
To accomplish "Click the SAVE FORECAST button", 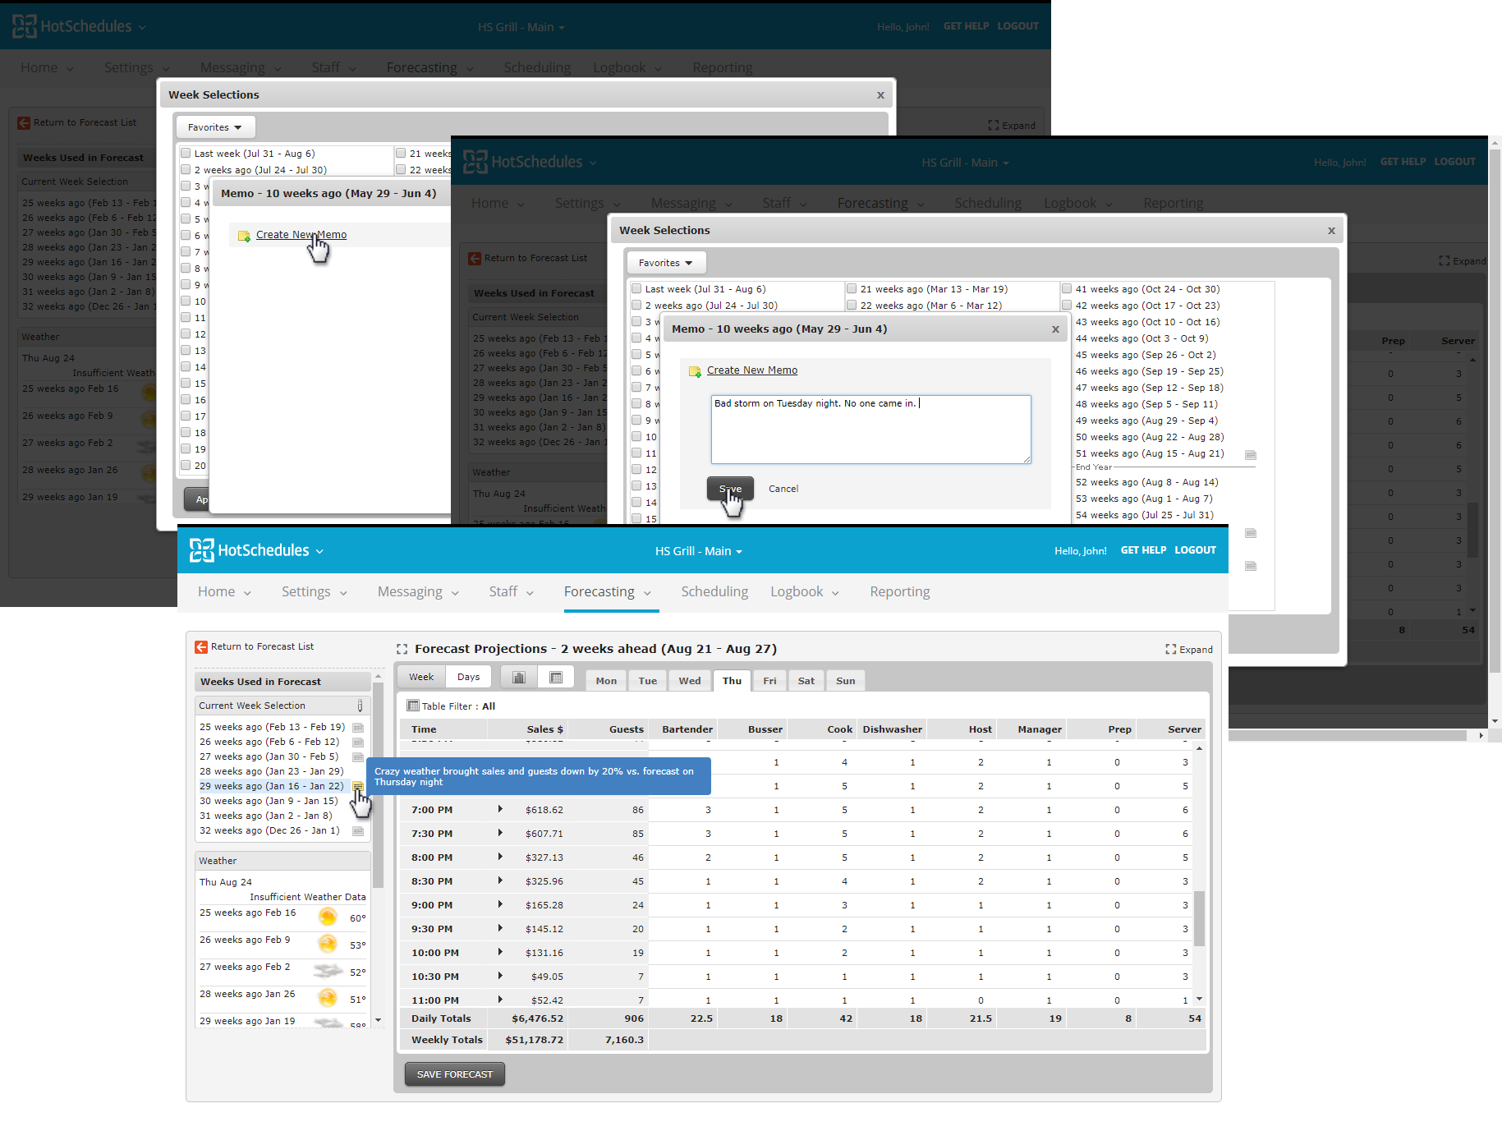I will 455,1074.
